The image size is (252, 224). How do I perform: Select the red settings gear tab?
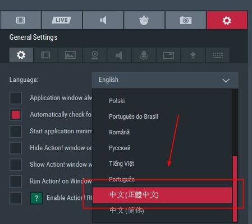[x=227, y=20]
